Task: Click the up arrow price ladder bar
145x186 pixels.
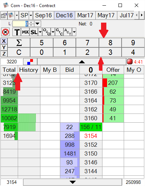Action: 82,62
